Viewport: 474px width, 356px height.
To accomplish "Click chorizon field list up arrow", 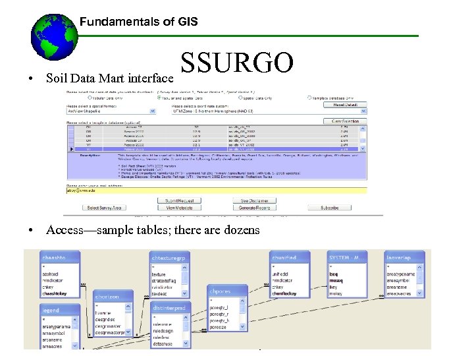I will click(128, 307).
